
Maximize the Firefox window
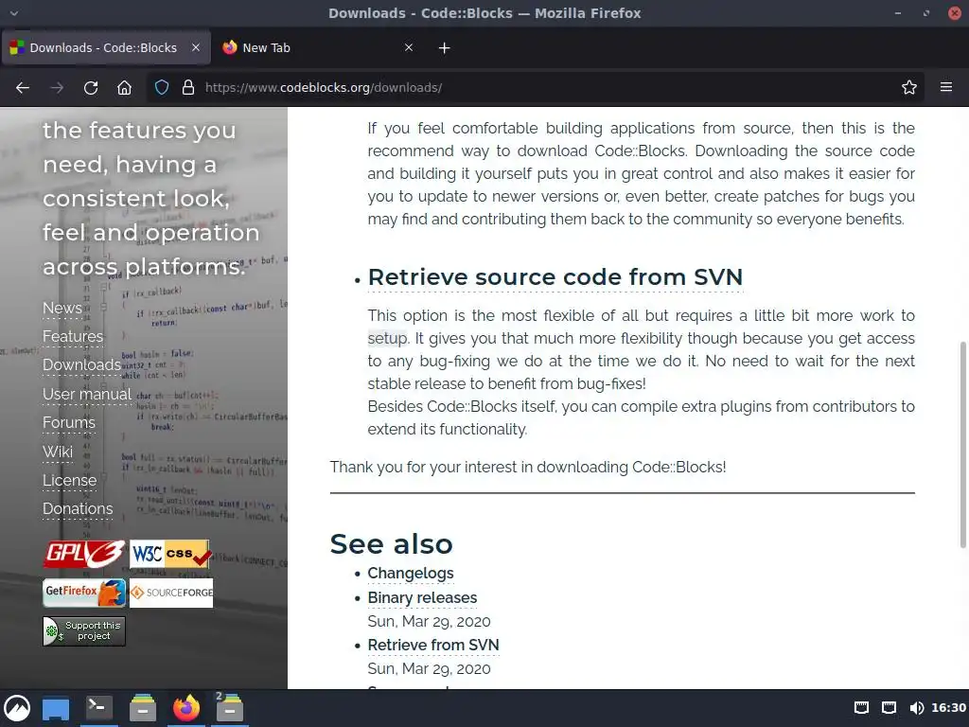click(x=925, y=13)
